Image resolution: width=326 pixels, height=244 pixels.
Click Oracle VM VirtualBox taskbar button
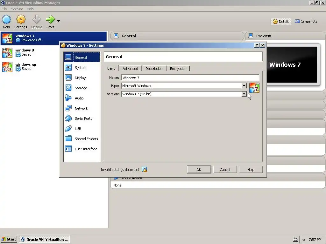point(44,240)
